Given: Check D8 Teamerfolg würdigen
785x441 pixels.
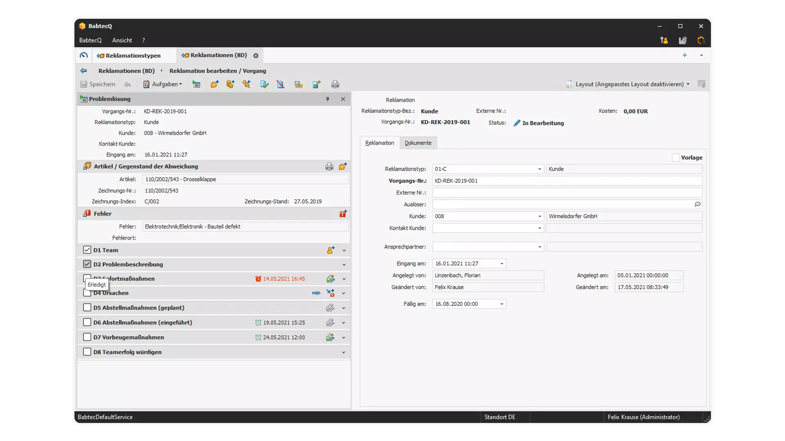Looking at the screenshot, I should click(87, 352).
